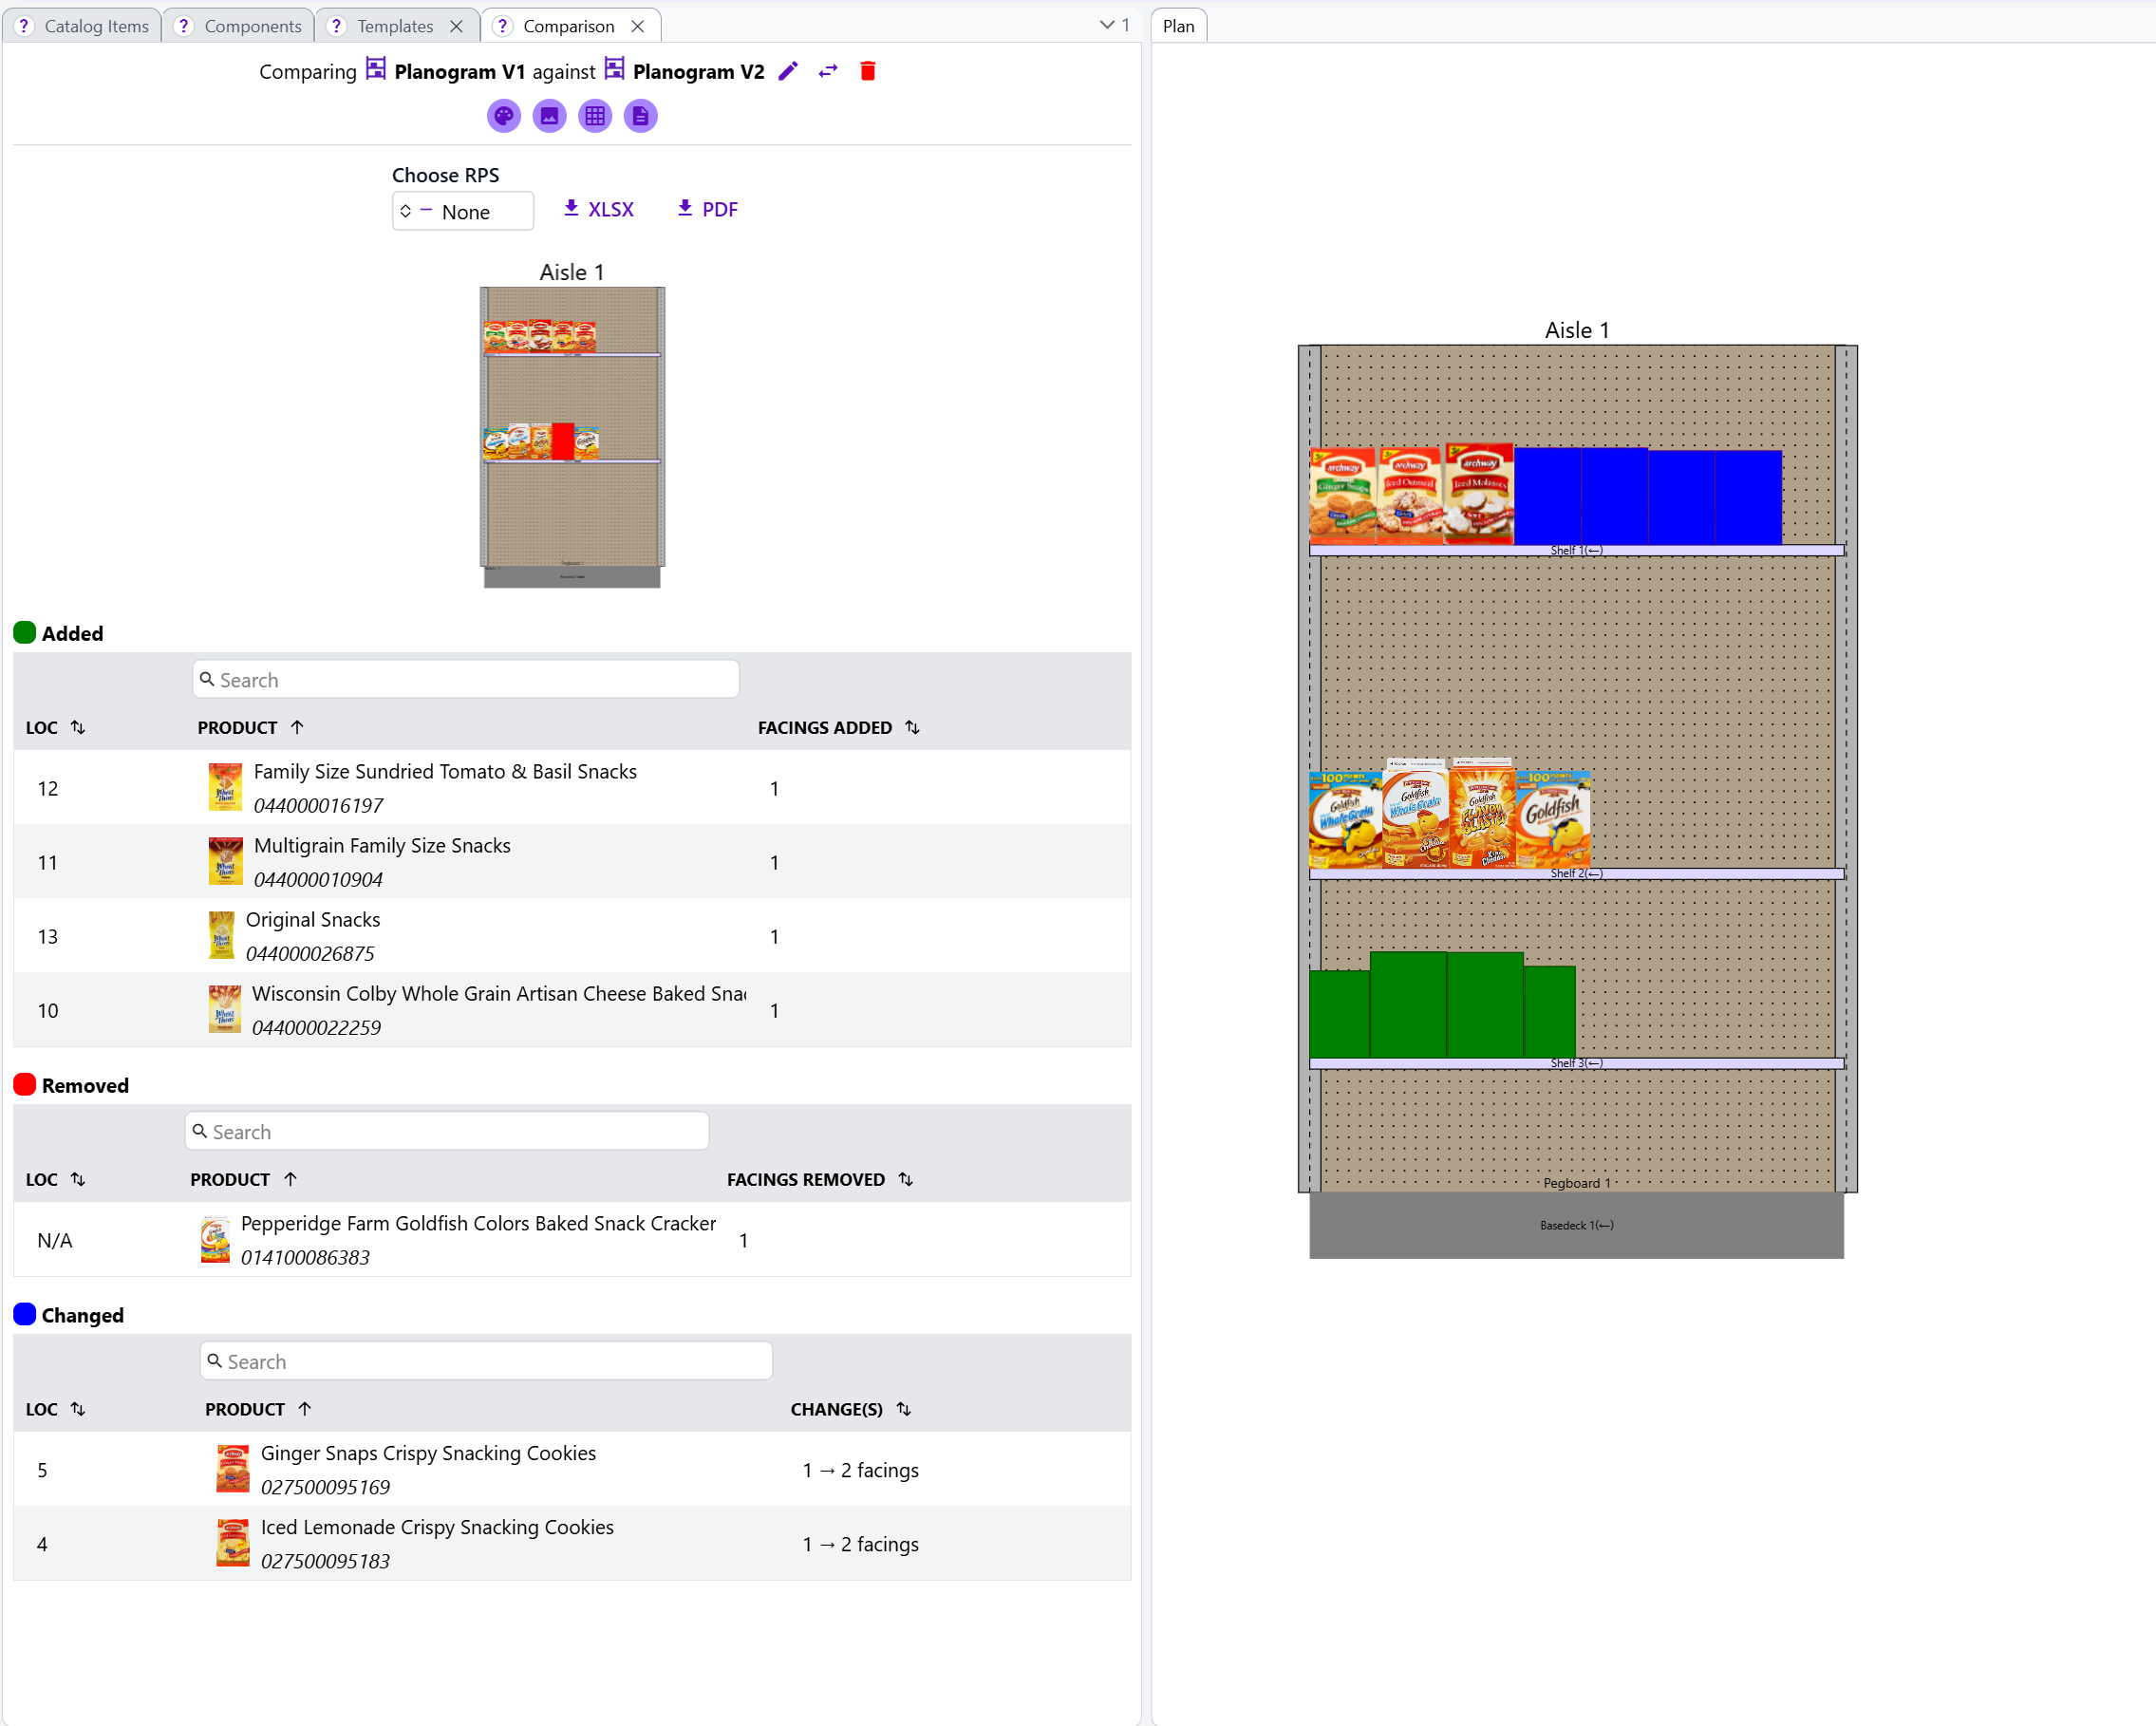Download the XLSX export
2156x1726 pixels.
pyautogui.click(x=598, y=209)
